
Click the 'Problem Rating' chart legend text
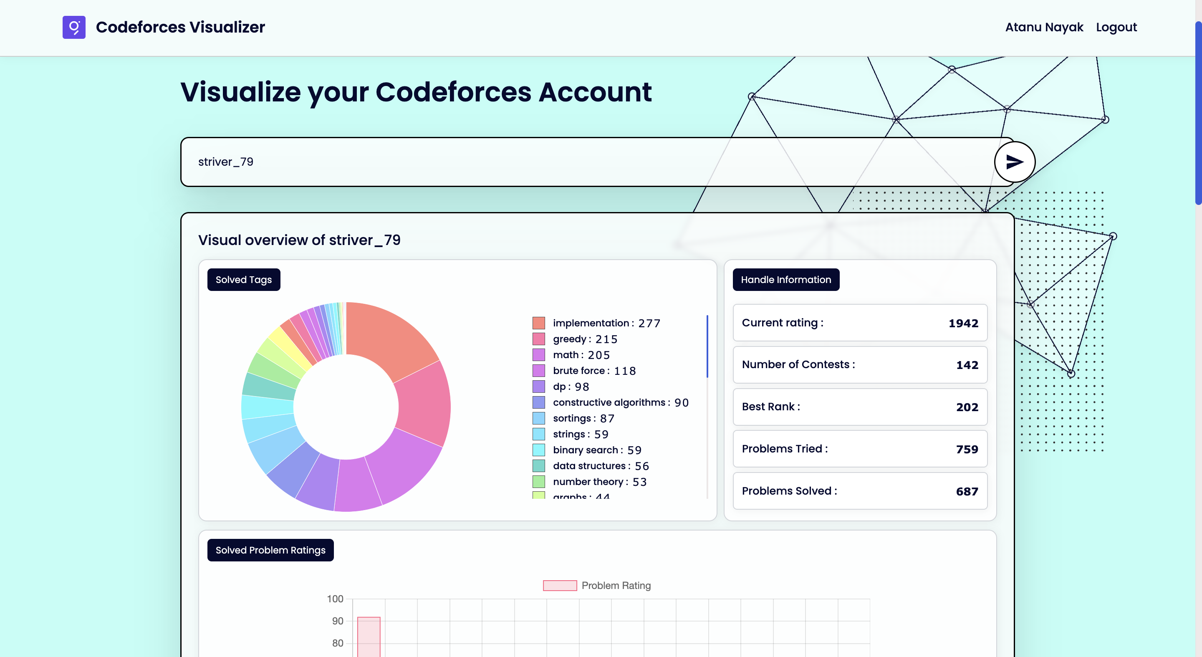tap(616, 585)
